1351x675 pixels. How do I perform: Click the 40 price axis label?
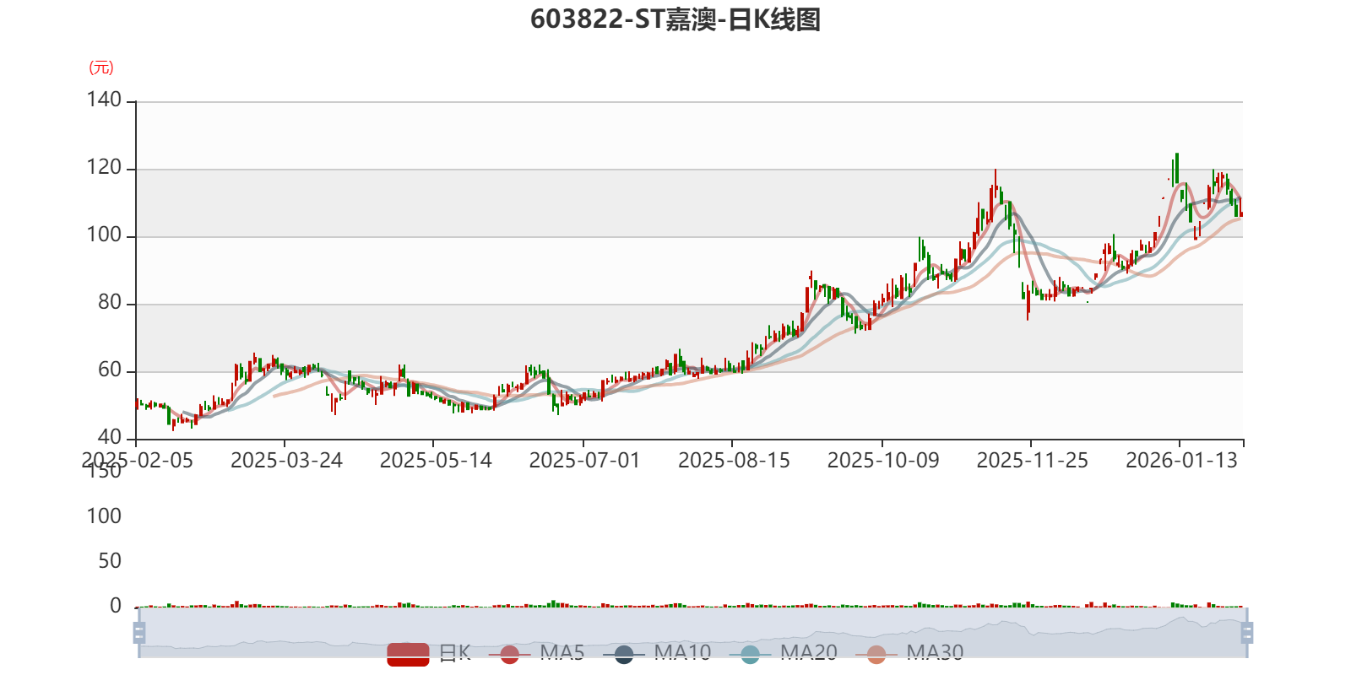[x=110, y=438]
